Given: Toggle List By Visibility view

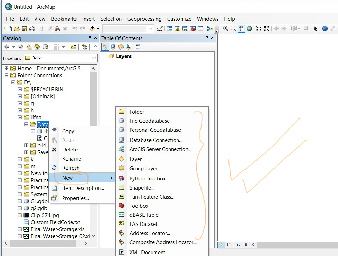Looking at the screenshot, I should [x=121, y=47].
